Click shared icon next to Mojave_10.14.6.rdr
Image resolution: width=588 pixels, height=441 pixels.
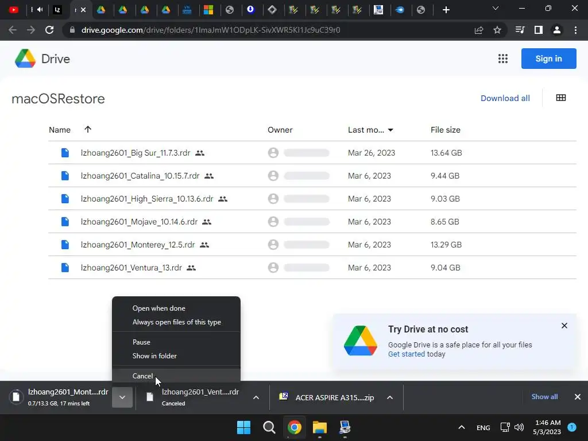point(207,222)
